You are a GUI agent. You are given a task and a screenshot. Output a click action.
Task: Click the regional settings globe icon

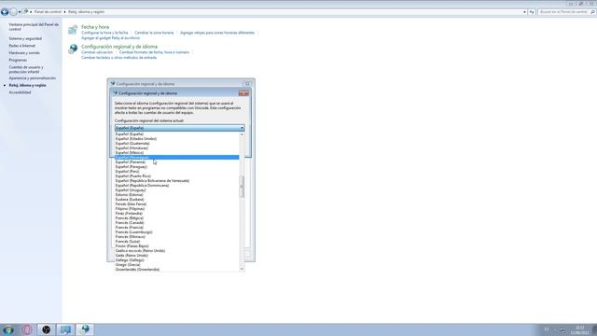click(73, 49)
